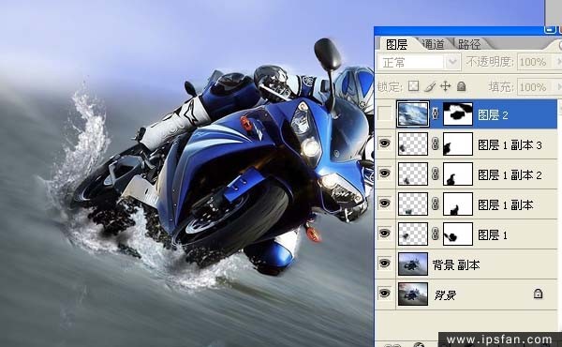This screenshot has width=562, height=347.
Task: Click the lock all padlock icon
Action: tap(461, 86)
